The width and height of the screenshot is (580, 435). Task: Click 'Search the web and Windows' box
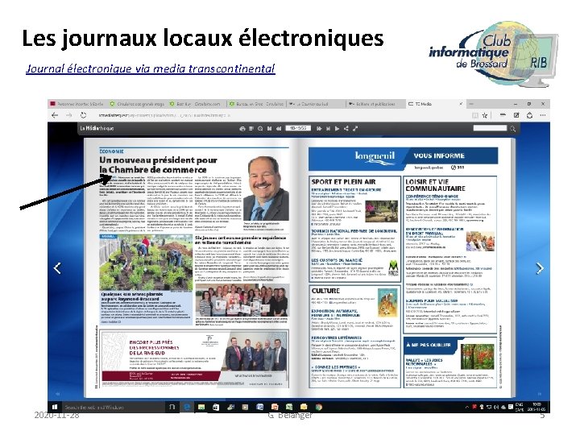[113, 407]
